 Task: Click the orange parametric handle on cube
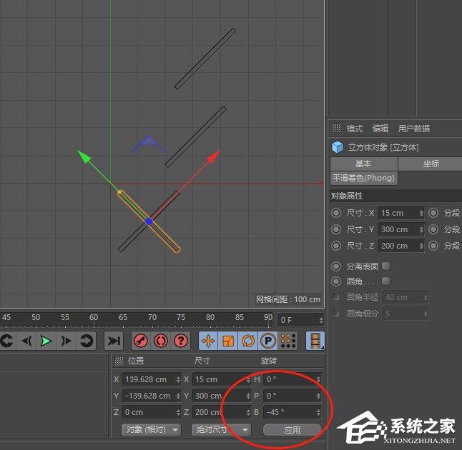pyautogui.click(x=119, y=192)
